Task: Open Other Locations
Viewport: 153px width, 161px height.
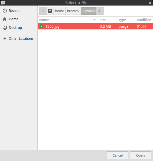Action: tap(19, 38)
